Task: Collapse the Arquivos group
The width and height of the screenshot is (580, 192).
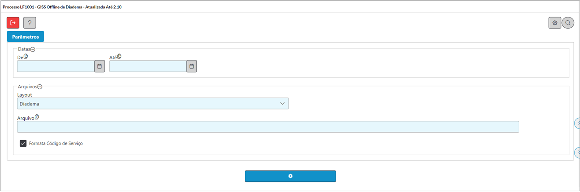Action: tap(40, 87)
